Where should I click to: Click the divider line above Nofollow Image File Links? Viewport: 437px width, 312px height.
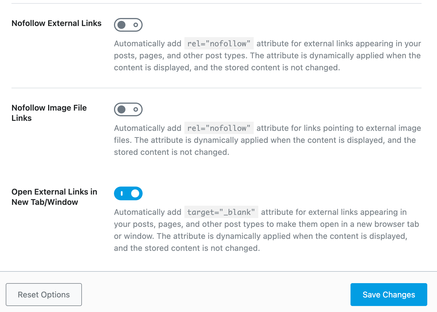[216, 88]
